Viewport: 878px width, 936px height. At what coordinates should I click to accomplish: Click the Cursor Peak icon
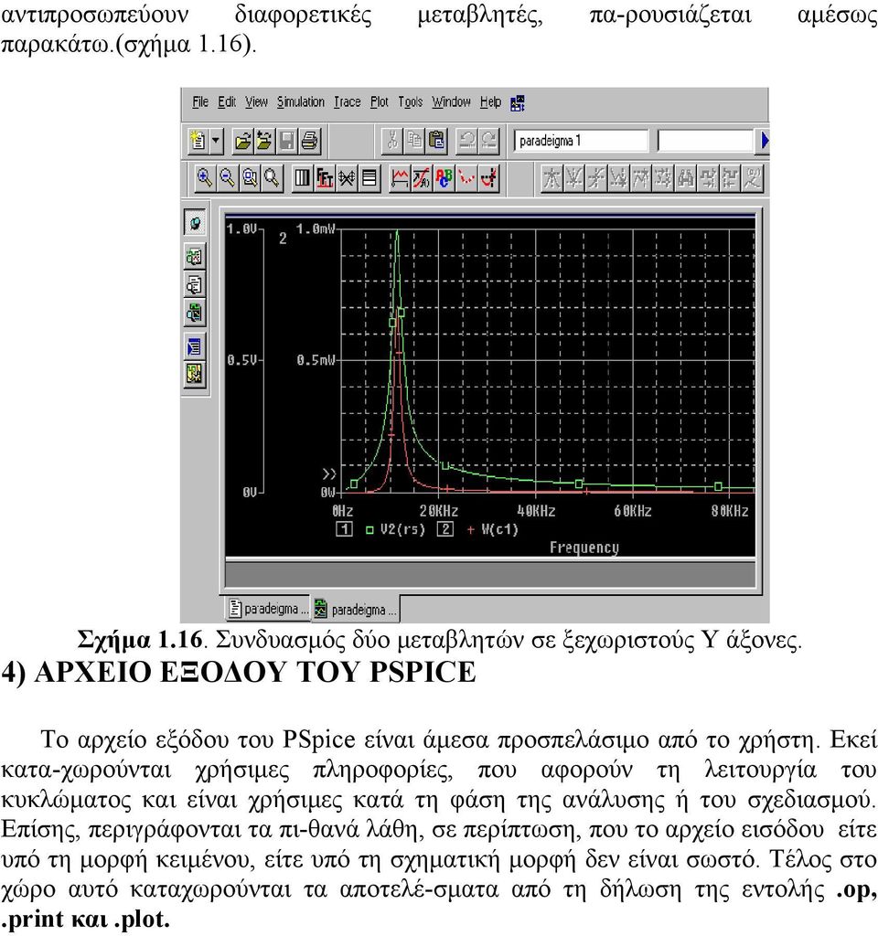551,178
